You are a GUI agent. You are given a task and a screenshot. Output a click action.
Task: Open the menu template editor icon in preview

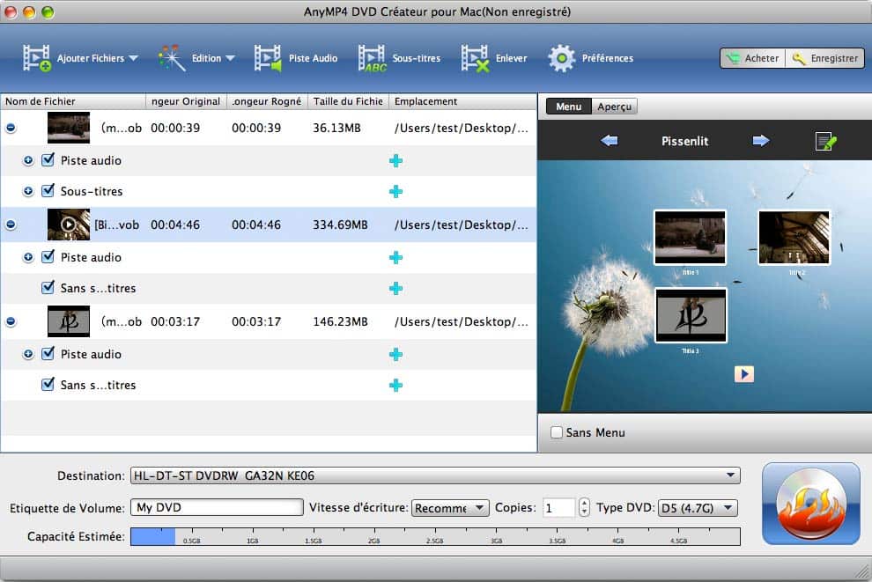tap(824, 140)
